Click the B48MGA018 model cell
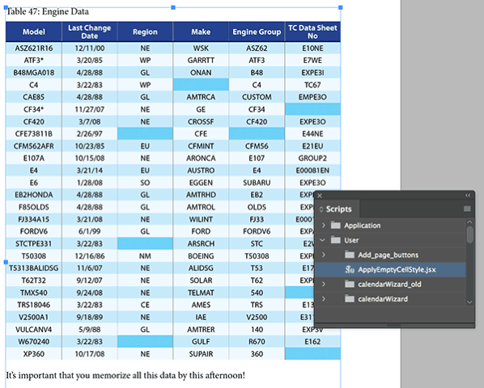This screenshot has width=484, height=388. (34, 73)
